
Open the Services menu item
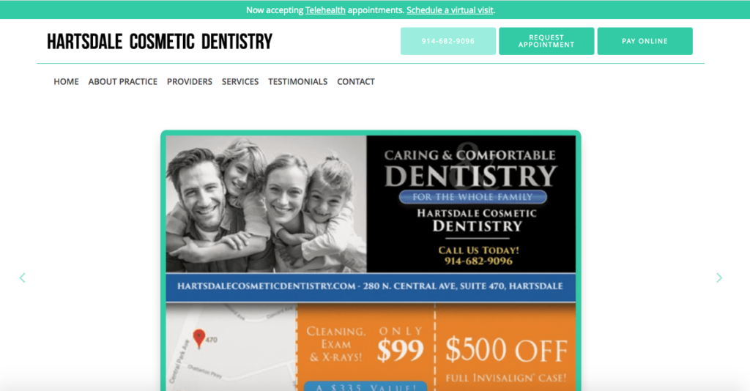click(x=240, y=82)
